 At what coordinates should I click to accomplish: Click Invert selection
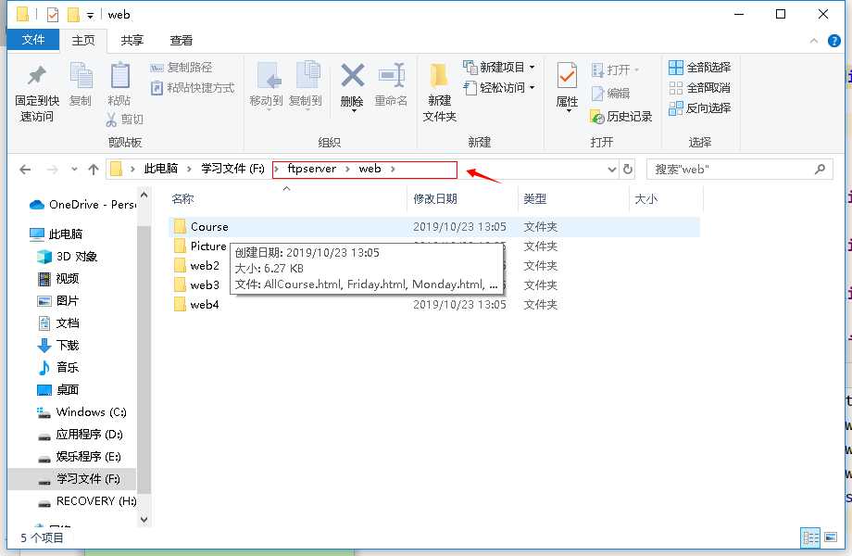(x=700, y=108)
